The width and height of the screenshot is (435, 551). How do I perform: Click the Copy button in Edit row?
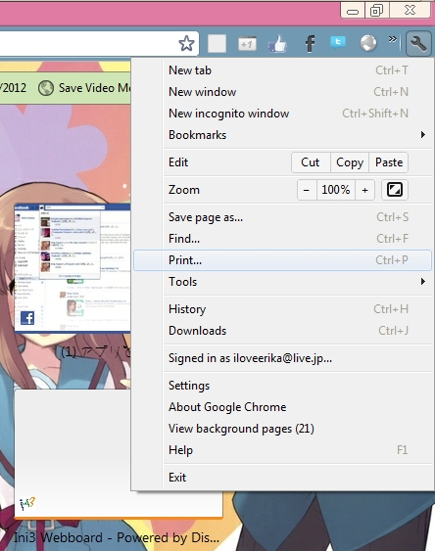click(x=350, y=162)
